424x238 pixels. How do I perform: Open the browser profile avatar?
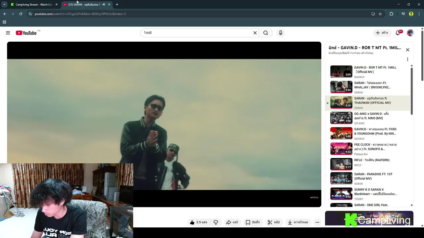[411, 14]
